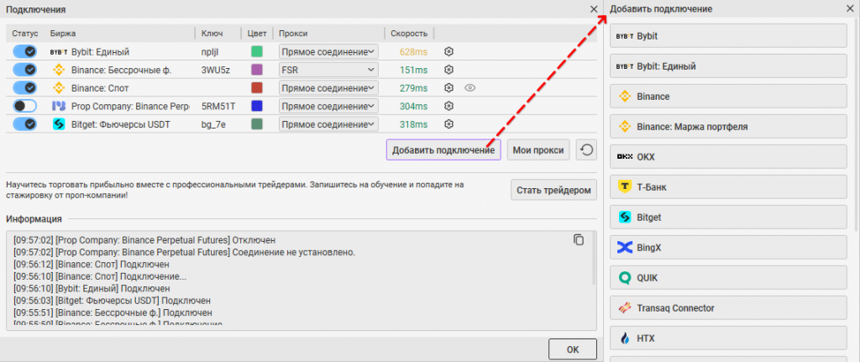Choose Bybit: Единый in add connection list
Viewport: 860px width, 362px height.
pos(729,66)
